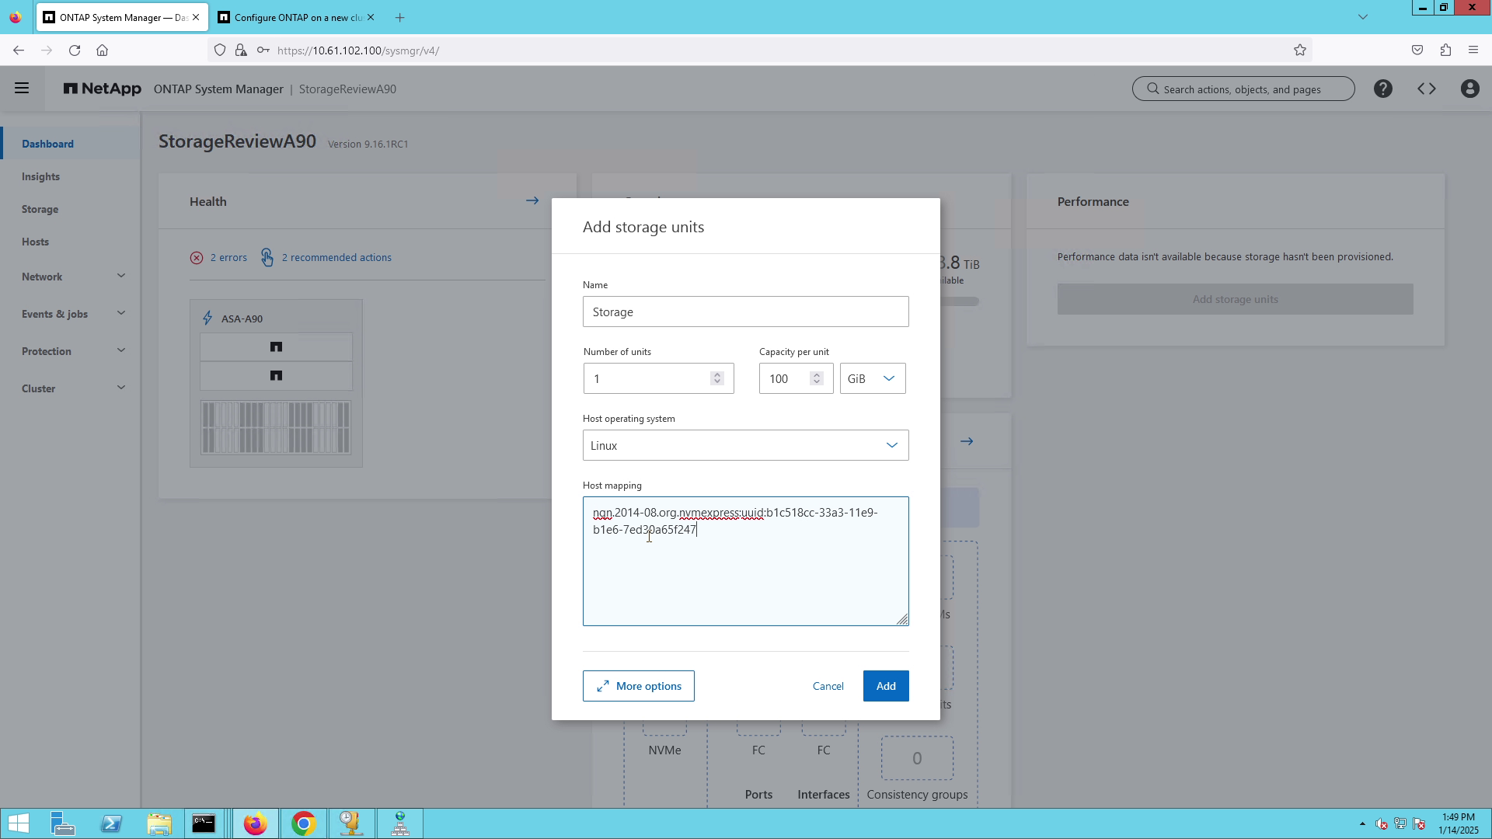Screen dimensions: 1492x839
Task: Adjust the Capacity per unit stepper
Action: pos(817,378)
